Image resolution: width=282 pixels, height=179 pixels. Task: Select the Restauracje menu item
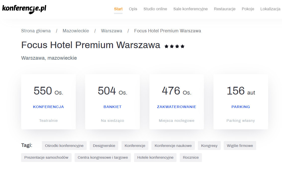tap(225, 9)
